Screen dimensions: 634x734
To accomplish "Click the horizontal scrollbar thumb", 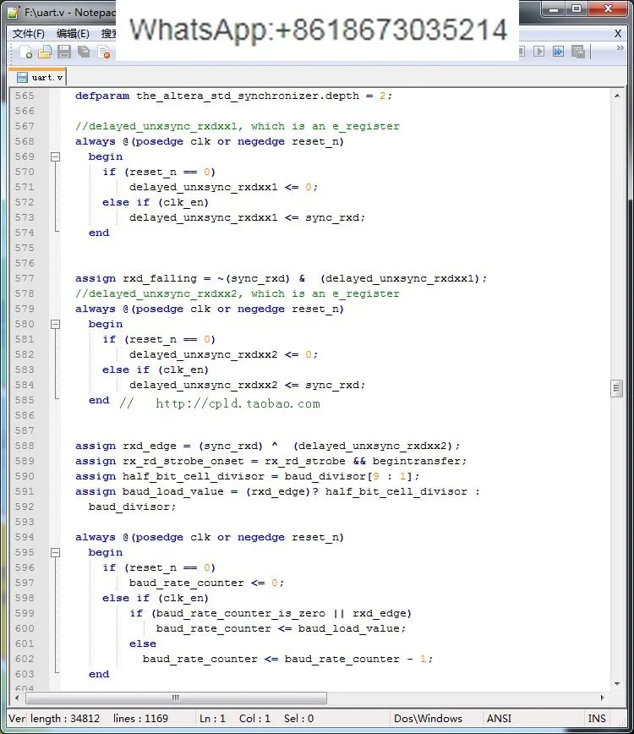I will (x=176, y=698).
